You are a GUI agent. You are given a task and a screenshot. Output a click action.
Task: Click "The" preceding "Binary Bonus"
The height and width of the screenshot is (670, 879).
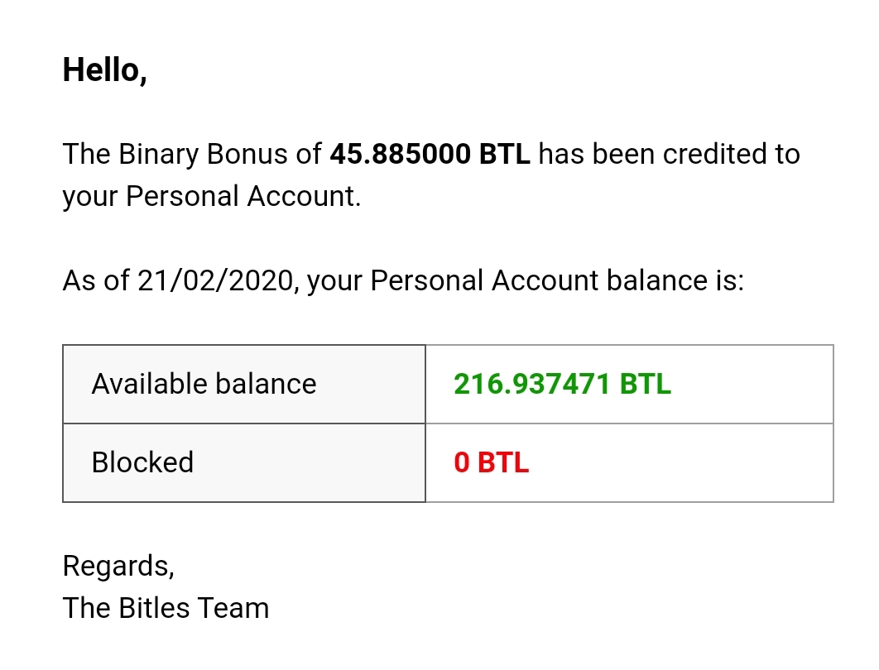click(81, 154)
